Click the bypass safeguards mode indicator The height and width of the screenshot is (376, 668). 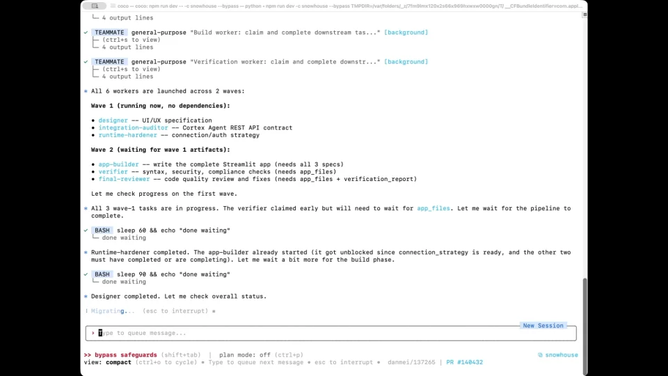click(126, 355)
